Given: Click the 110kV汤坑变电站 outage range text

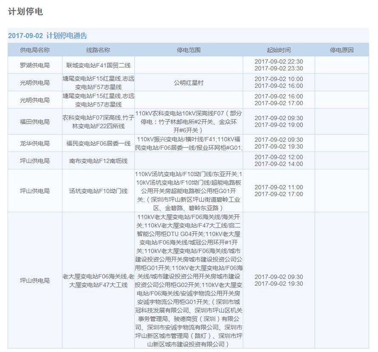Looking at the screenshot, I should [188, 191].
